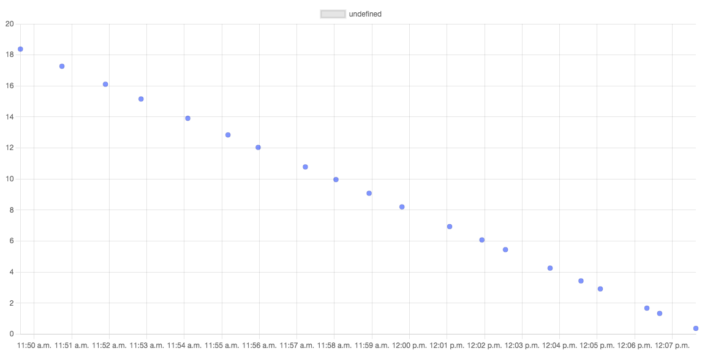Select the data point near 11:59 a.m.

(369, 194)
